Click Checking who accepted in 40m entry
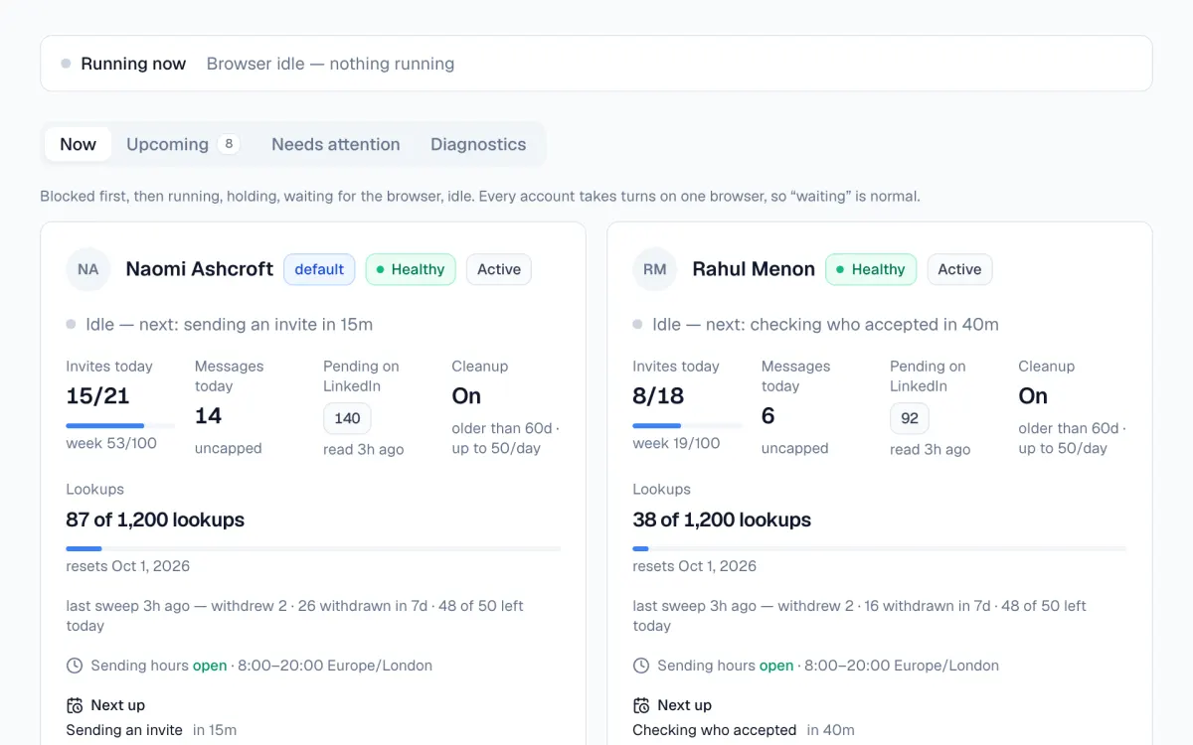 click(x=744, y=730)
